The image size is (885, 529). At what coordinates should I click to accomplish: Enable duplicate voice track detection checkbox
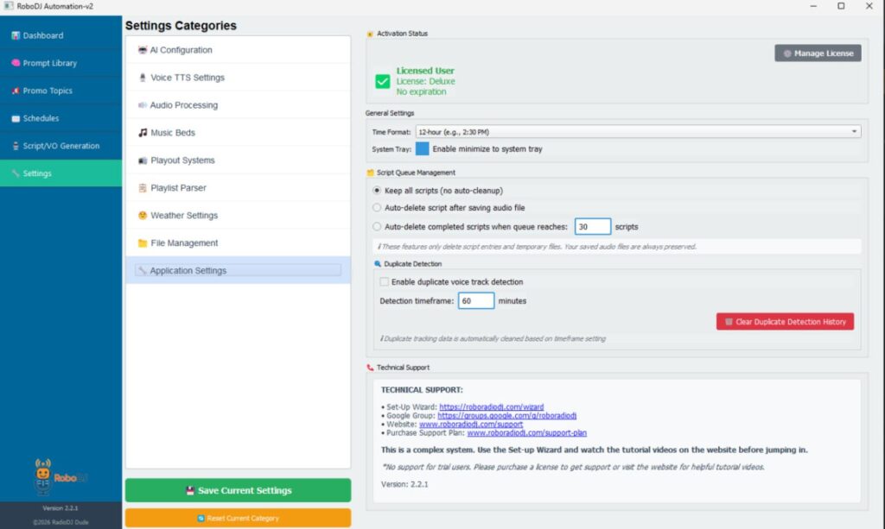[385, 281]
